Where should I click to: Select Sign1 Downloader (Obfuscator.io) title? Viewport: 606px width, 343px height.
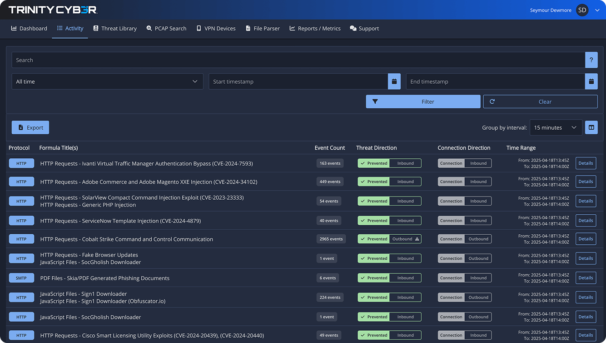[x=103, y=301]
